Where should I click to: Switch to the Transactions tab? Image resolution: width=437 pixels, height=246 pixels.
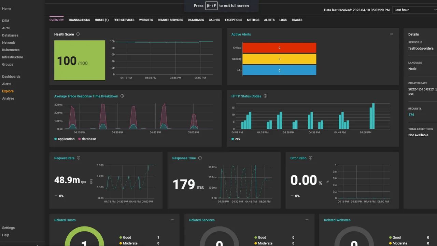pyautogui.click(x=79, y=20)
